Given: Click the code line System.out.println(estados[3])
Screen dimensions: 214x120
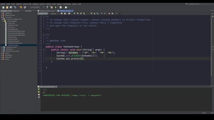Looking at the screenshot, I should coord(77,56).
